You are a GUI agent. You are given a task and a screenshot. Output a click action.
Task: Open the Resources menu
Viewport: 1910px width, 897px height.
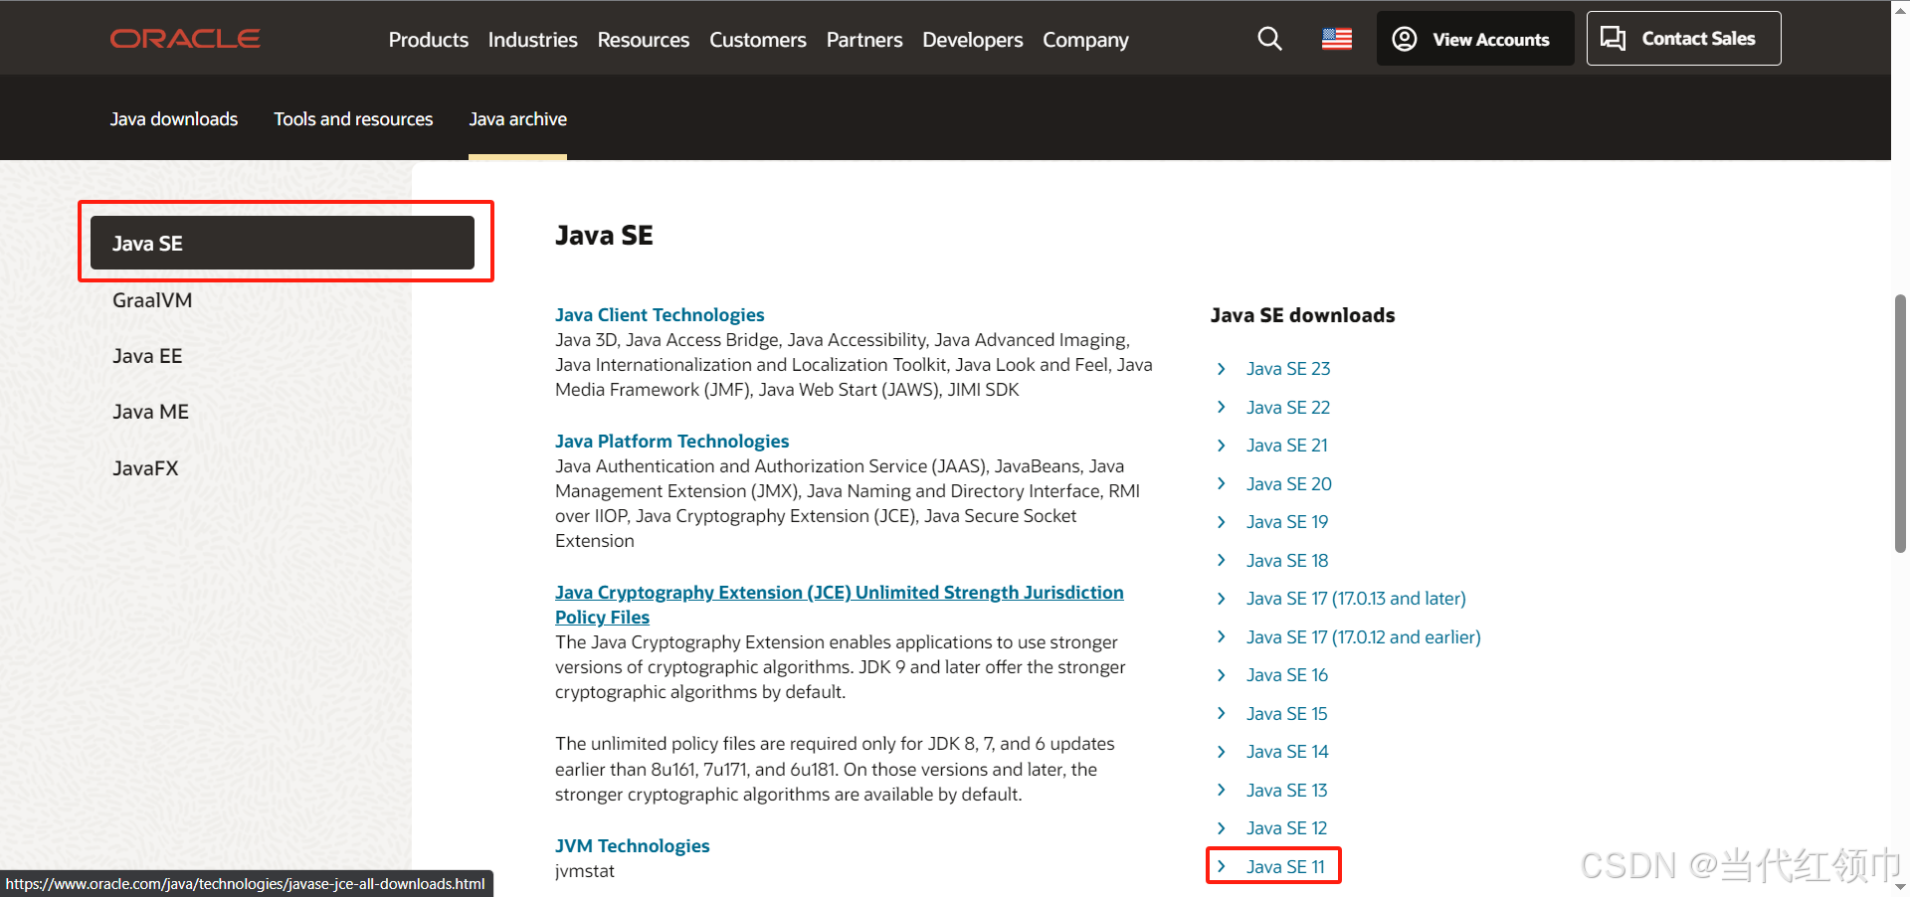(x=644, y=40)
